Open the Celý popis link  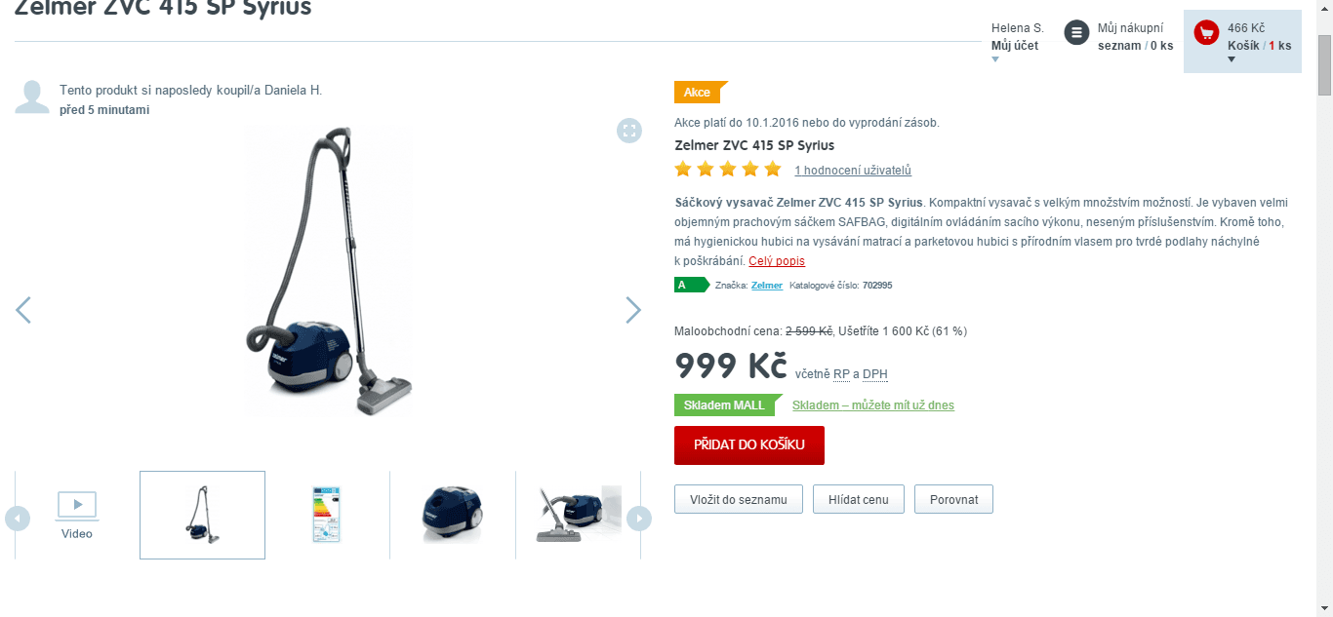point(777,261)
